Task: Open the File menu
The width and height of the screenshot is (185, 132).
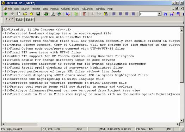Action: coord(10,9)
